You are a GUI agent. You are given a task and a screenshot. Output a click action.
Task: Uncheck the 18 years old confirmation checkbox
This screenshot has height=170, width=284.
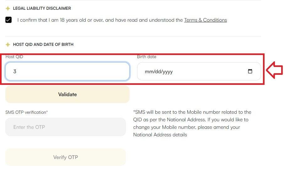(x=8, y=20)
